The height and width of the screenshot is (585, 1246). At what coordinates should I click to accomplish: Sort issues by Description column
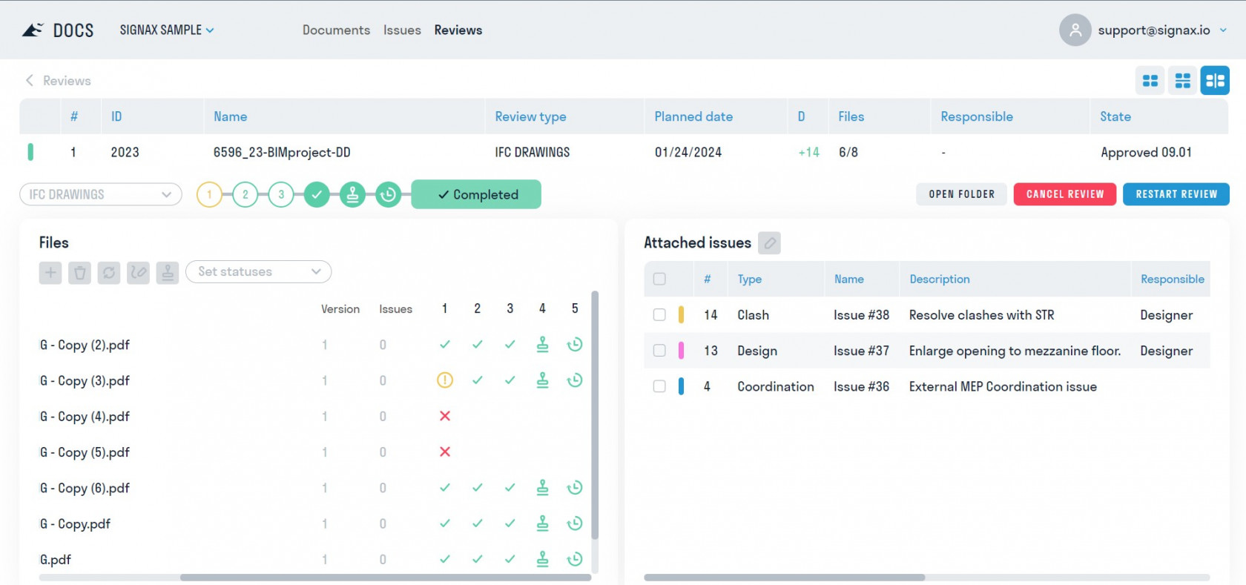point(940,279)
